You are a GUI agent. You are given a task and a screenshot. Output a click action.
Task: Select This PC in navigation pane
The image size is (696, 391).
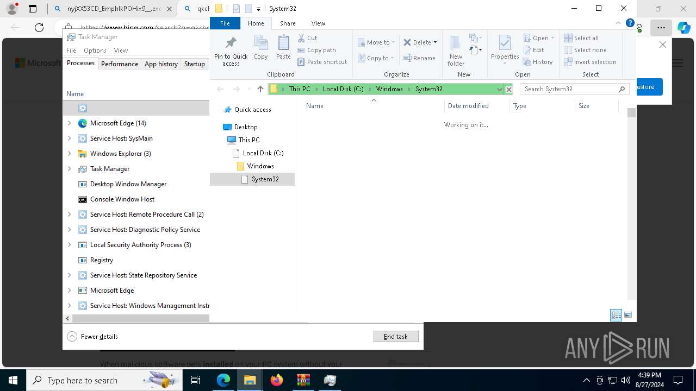248,140
